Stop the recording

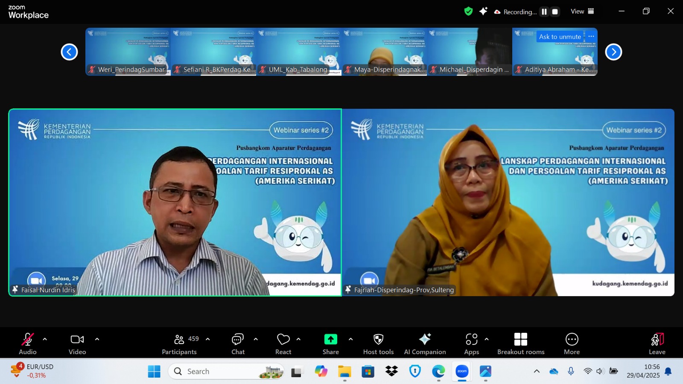[555, 12]
